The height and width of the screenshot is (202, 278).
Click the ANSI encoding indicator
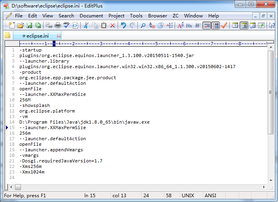point(210,196)
